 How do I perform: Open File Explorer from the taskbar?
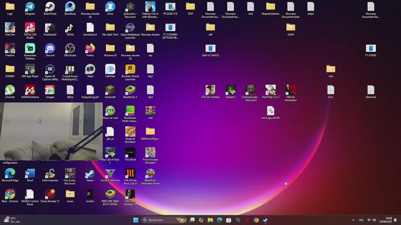(x=210, y=220)
